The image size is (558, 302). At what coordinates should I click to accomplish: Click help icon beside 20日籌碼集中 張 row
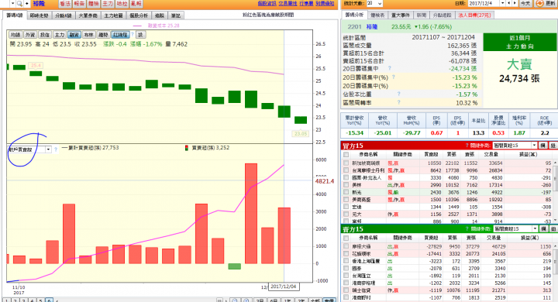[390, 68]
